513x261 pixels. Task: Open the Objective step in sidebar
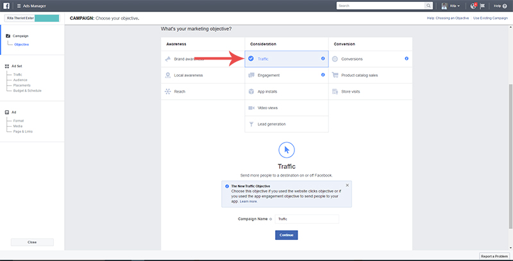22,44
